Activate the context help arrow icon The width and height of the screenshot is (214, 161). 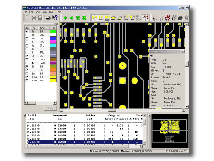[55, 18]
